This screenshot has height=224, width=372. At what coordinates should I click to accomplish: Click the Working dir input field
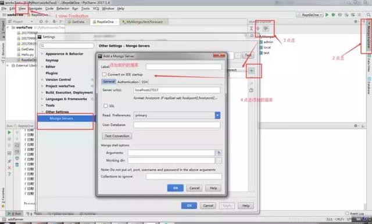[x=171, y=161]
